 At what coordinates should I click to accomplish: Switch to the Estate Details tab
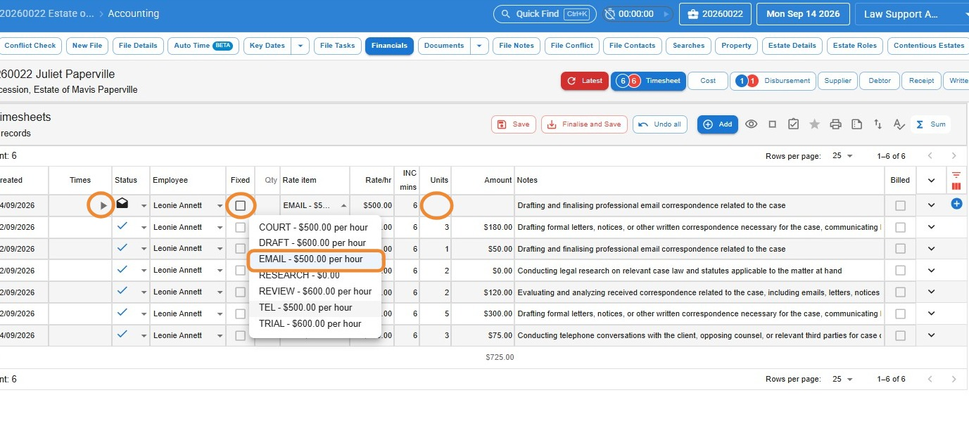pyautogui.click(x=792, y=46)
